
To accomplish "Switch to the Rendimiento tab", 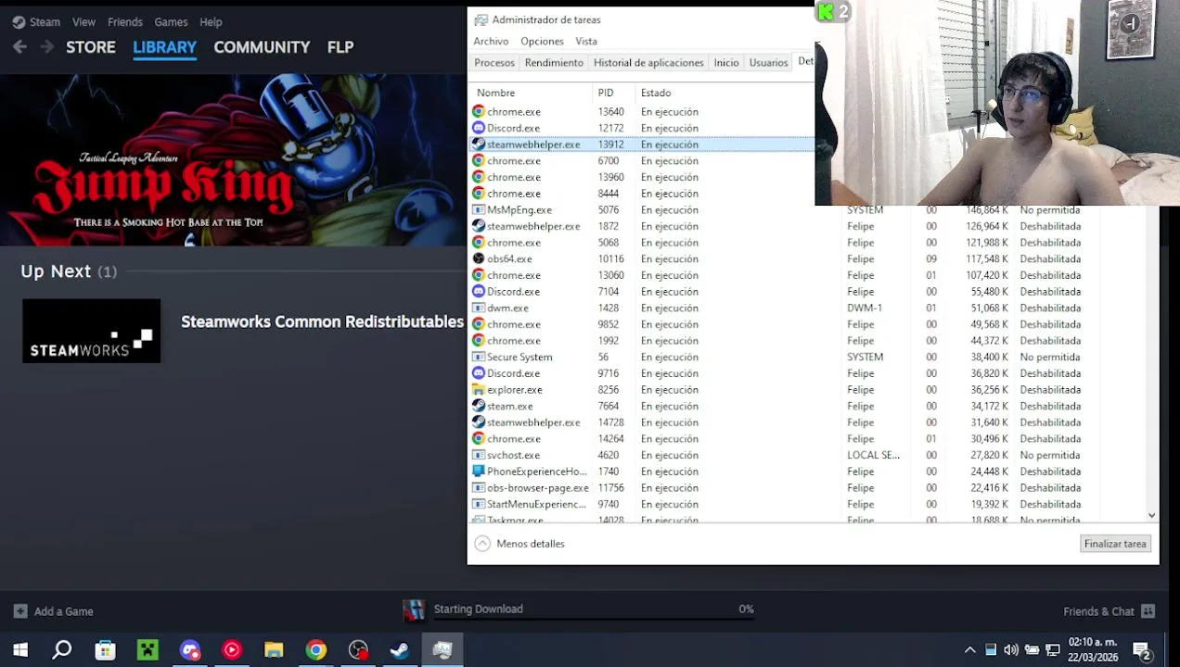I will click(554, 62).
